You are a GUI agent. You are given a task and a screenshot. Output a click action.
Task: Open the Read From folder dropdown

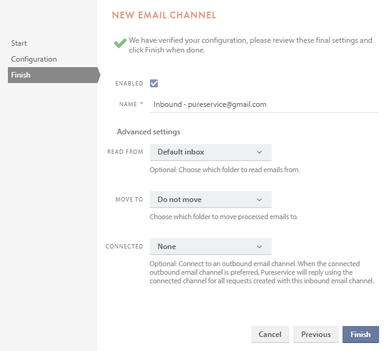[210, 152]
